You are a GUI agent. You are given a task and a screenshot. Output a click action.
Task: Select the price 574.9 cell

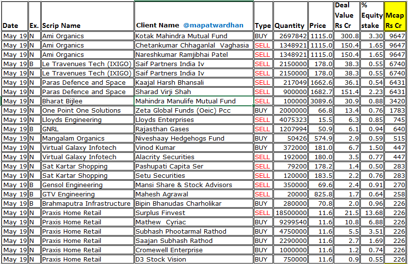[321, 138]
